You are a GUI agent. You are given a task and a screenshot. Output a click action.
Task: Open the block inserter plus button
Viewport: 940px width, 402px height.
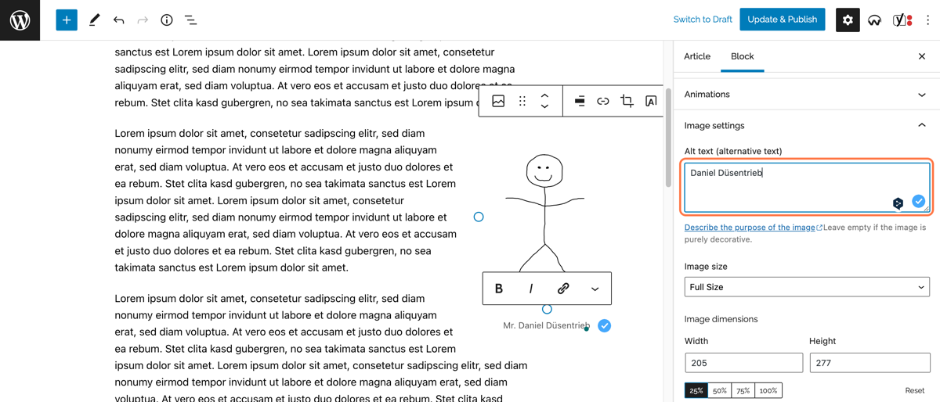[67, 20]
